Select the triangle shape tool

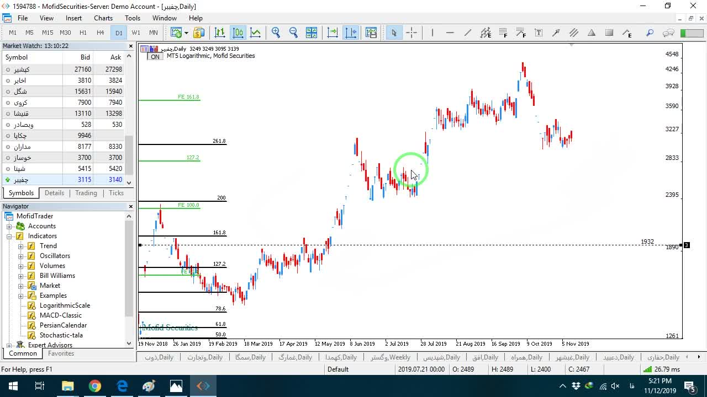(x=592, y=33)
